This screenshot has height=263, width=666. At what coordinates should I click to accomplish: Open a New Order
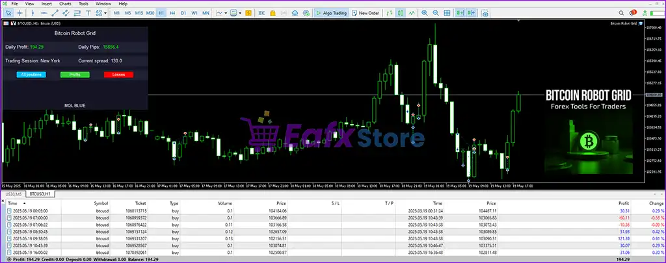pyautogui.click(x=366, y=13)
